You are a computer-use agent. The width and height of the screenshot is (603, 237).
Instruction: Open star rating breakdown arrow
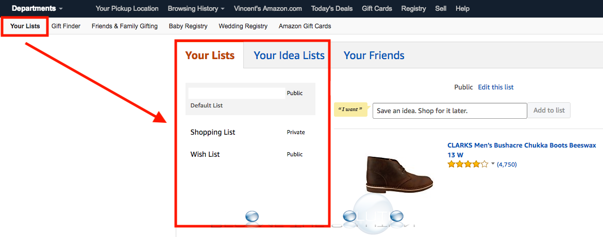click(x=493, y=164)
